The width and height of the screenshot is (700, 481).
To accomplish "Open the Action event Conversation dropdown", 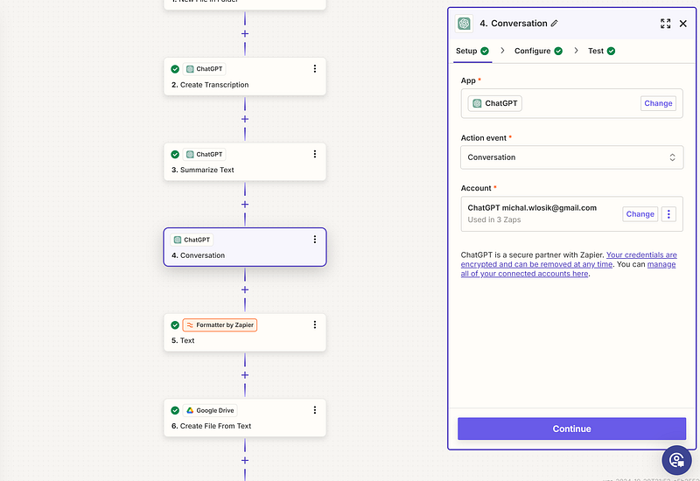I will point(571,157).
